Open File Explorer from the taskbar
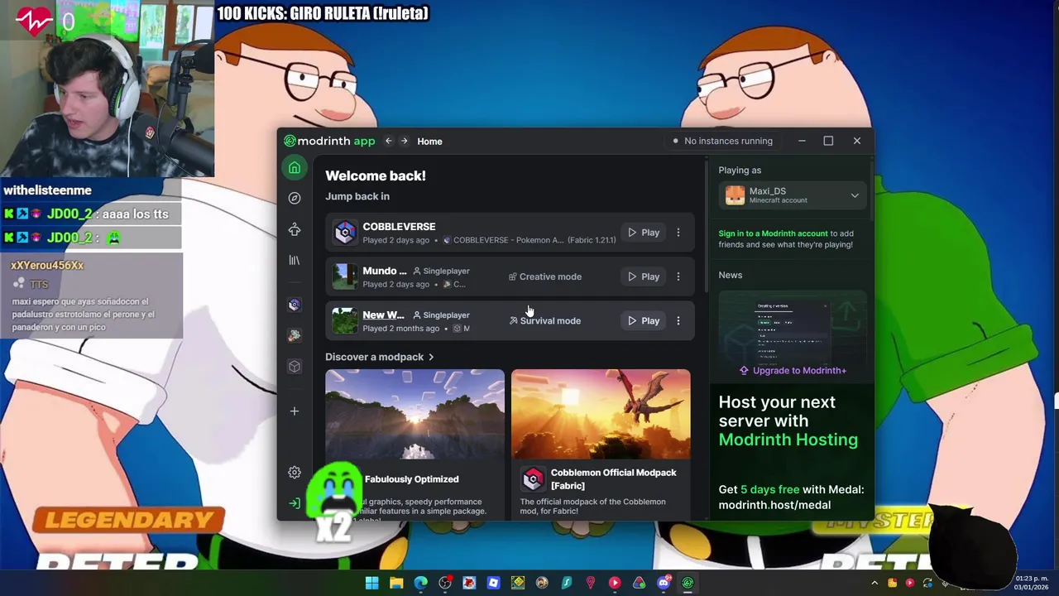 pyautogui.click(x=396, y=584)
